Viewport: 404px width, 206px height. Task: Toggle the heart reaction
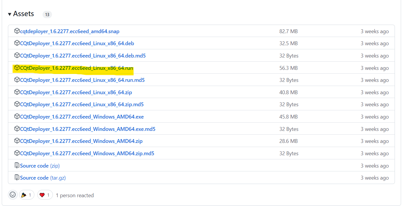[45, 195]
